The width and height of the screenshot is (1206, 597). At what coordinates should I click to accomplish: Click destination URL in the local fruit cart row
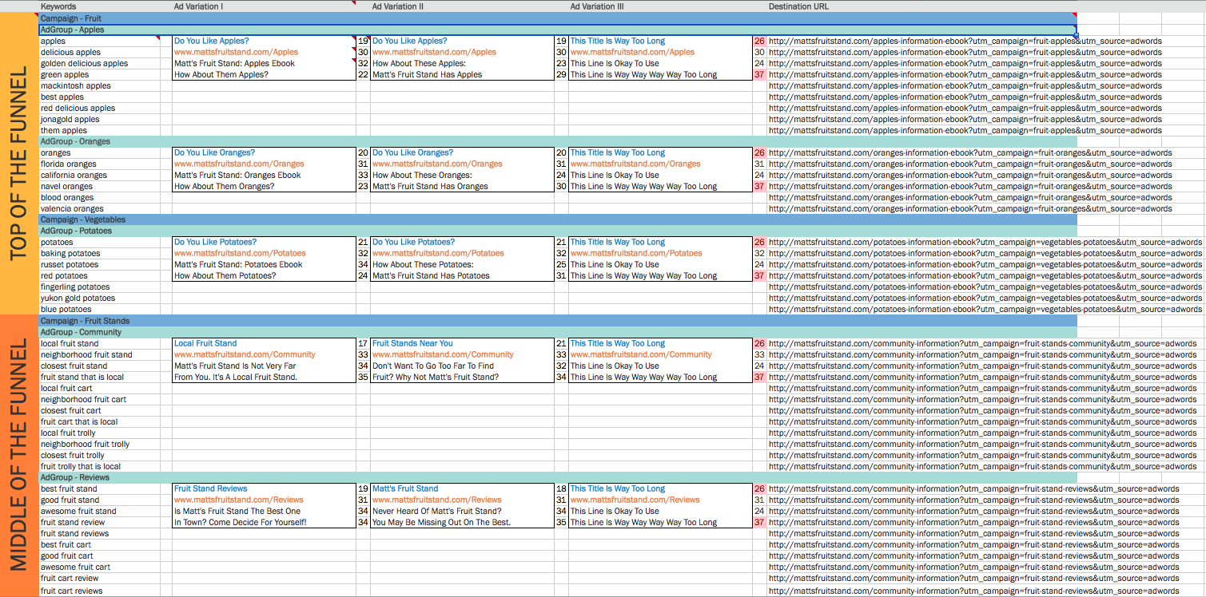[x=982, y=388]
